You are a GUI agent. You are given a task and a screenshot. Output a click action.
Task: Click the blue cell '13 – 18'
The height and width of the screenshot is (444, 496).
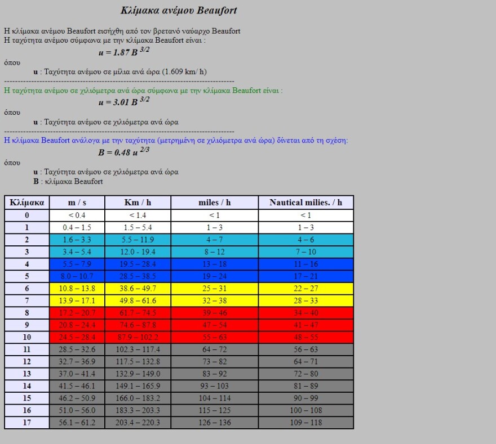(x=215, y=264)
